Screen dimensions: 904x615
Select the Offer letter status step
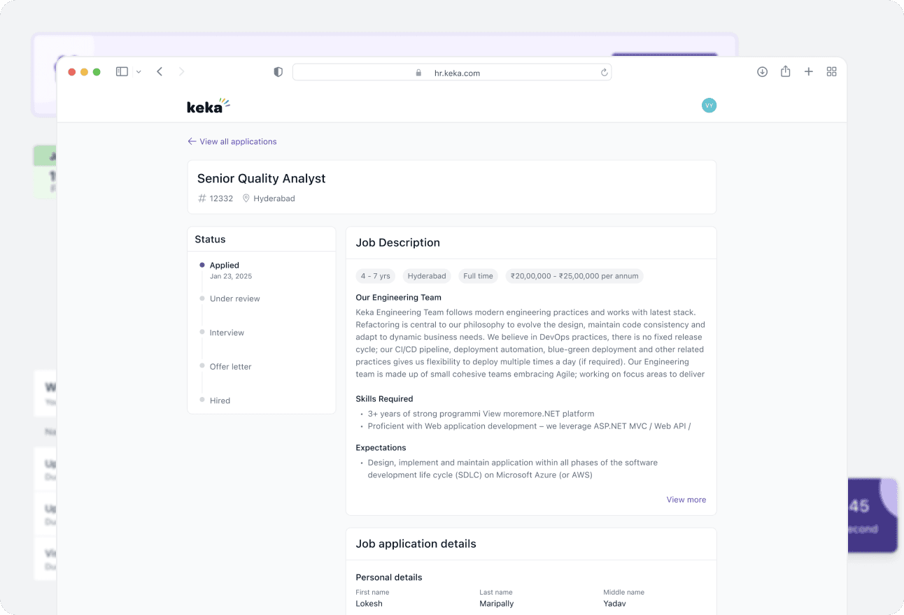230,366
